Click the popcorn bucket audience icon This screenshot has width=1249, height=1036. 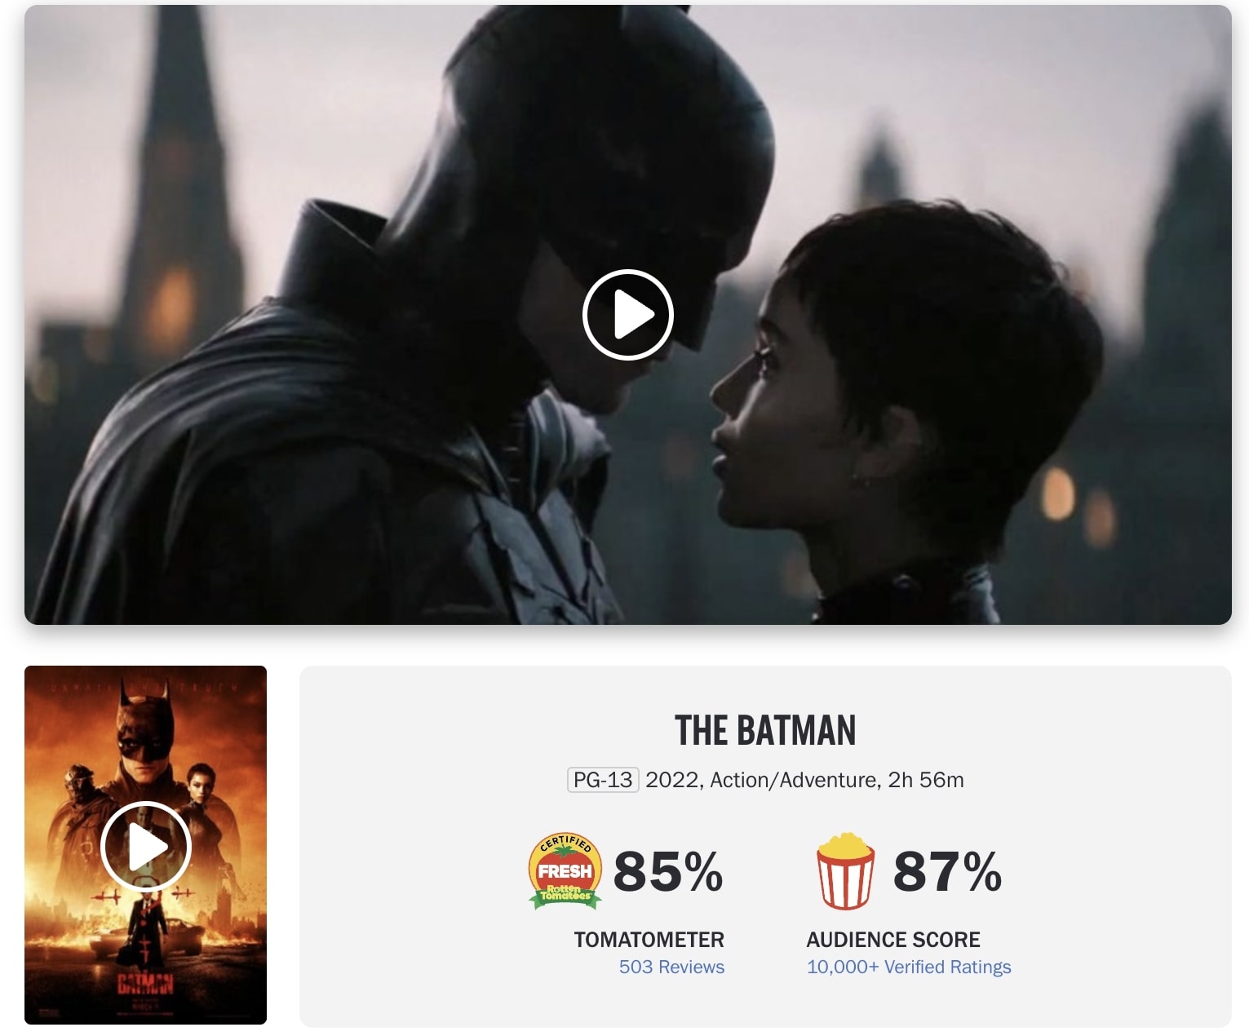(845, 871)
